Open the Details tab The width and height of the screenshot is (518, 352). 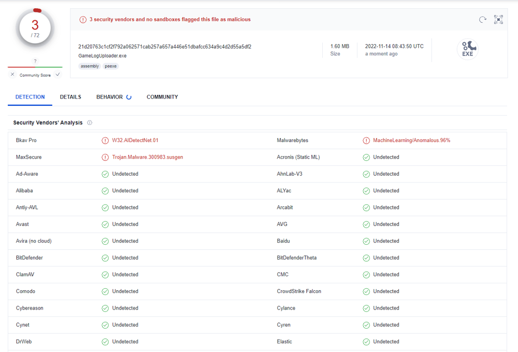click(x=70, y=97)
